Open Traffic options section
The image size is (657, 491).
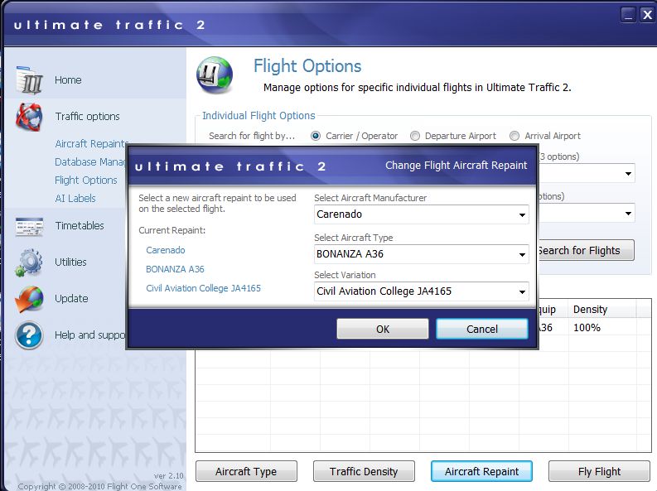87,117
